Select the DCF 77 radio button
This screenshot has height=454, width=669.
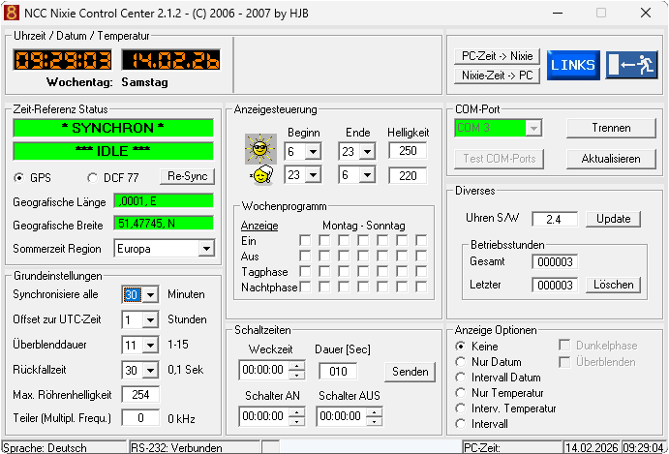[x=93, y=178]
